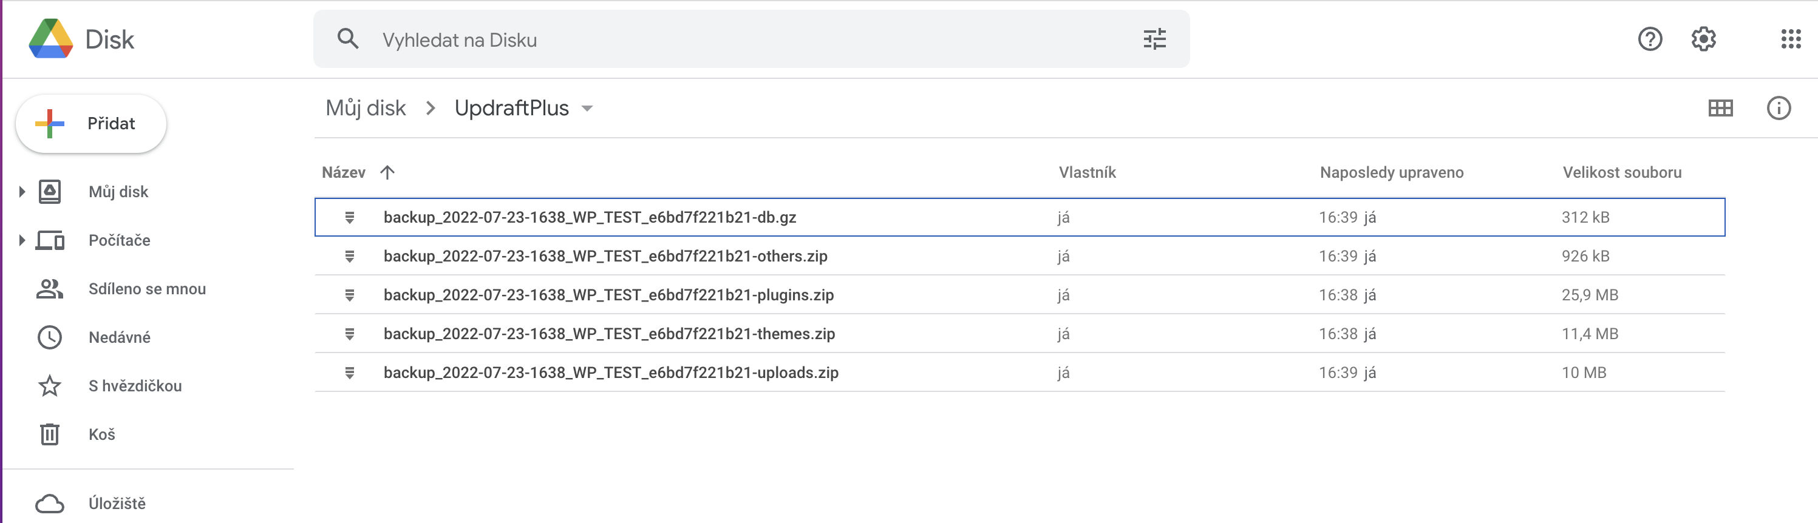Click the Nedávné clock icon
This screenshot has width=1818, height=523.
(49, 337)
